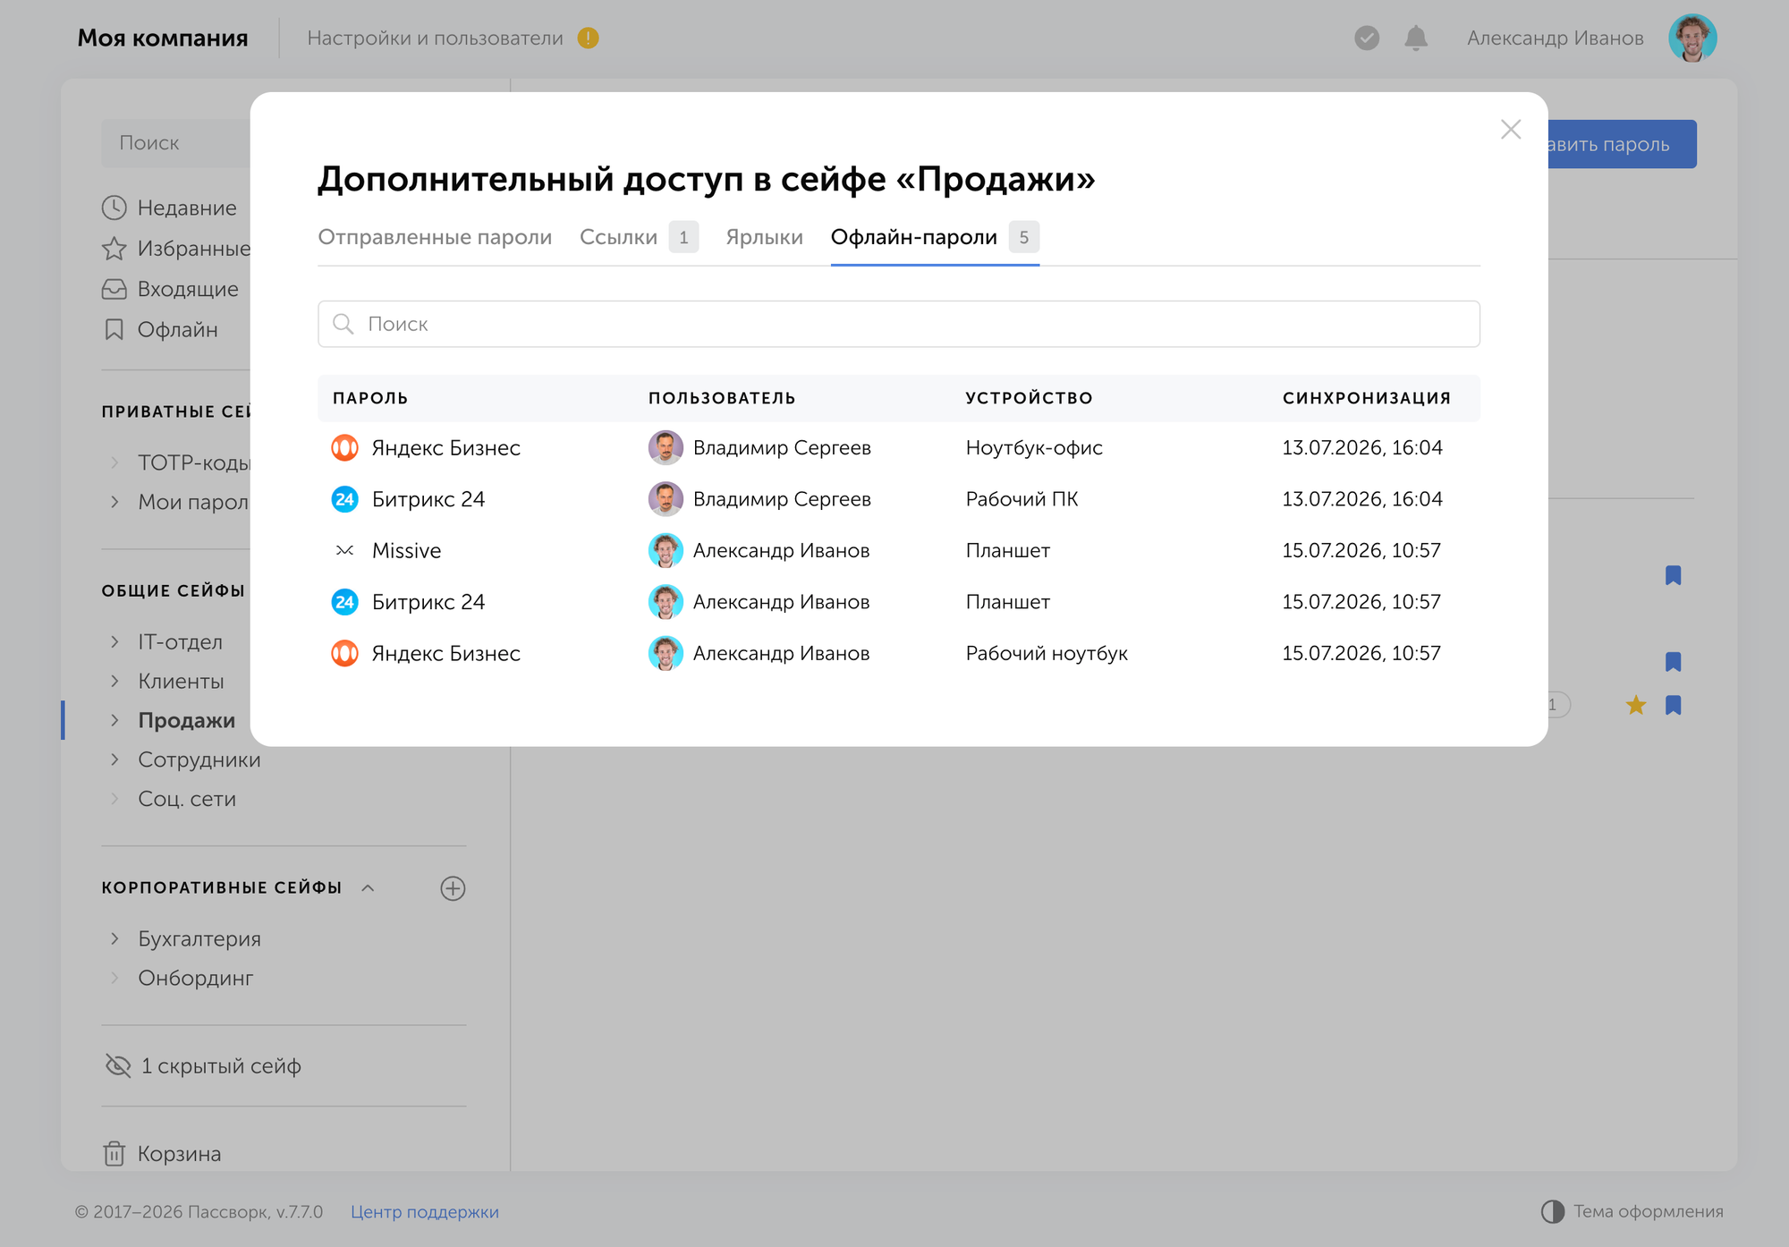Open Настройки и пользователи

click(435, 38)
